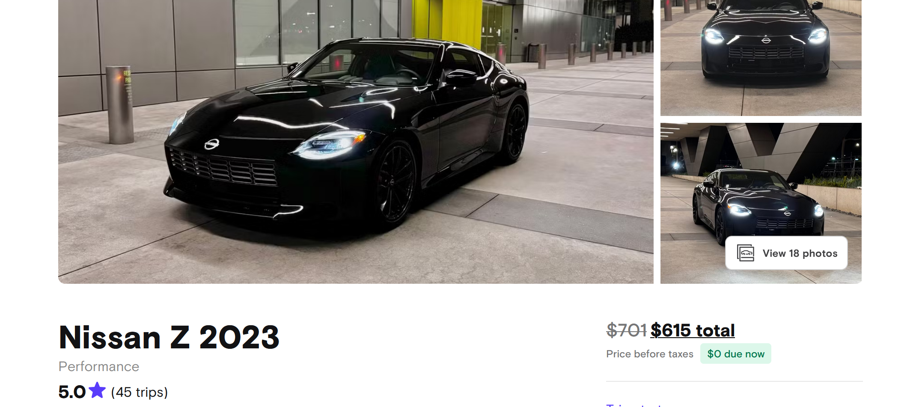
Task: Click the purple star rating icon
Action: 97,390
